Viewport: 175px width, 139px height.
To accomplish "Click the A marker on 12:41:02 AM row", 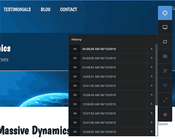I will coord(151,85).
